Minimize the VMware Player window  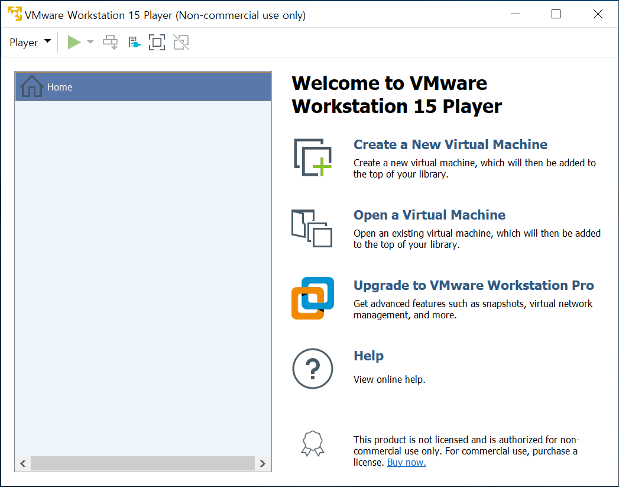pos(515,14)
